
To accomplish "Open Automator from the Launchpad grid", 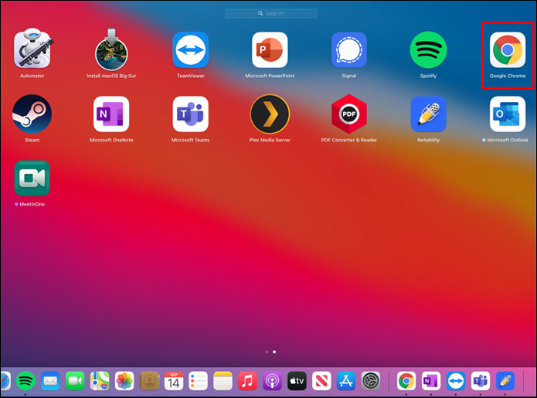I will point(32,50).
